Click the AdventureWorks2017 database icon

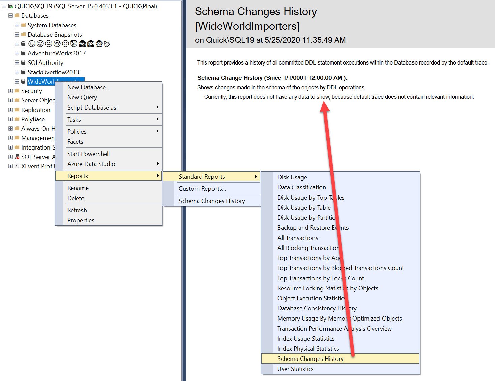(23, 53)
